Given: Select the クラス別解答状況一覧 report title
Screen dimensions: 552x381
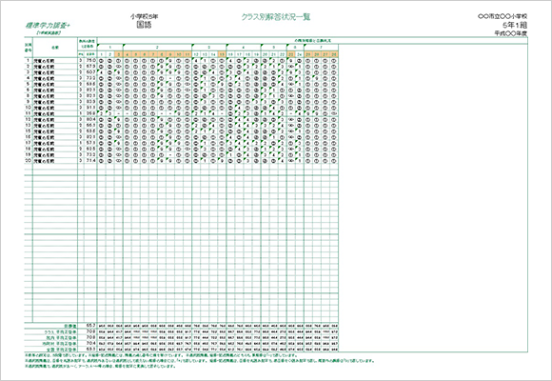Looking at the screenshot, I should (276, 17).
